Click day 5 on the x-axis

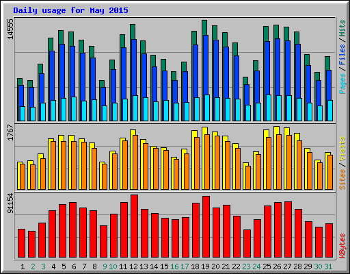[x=64, y=266]
